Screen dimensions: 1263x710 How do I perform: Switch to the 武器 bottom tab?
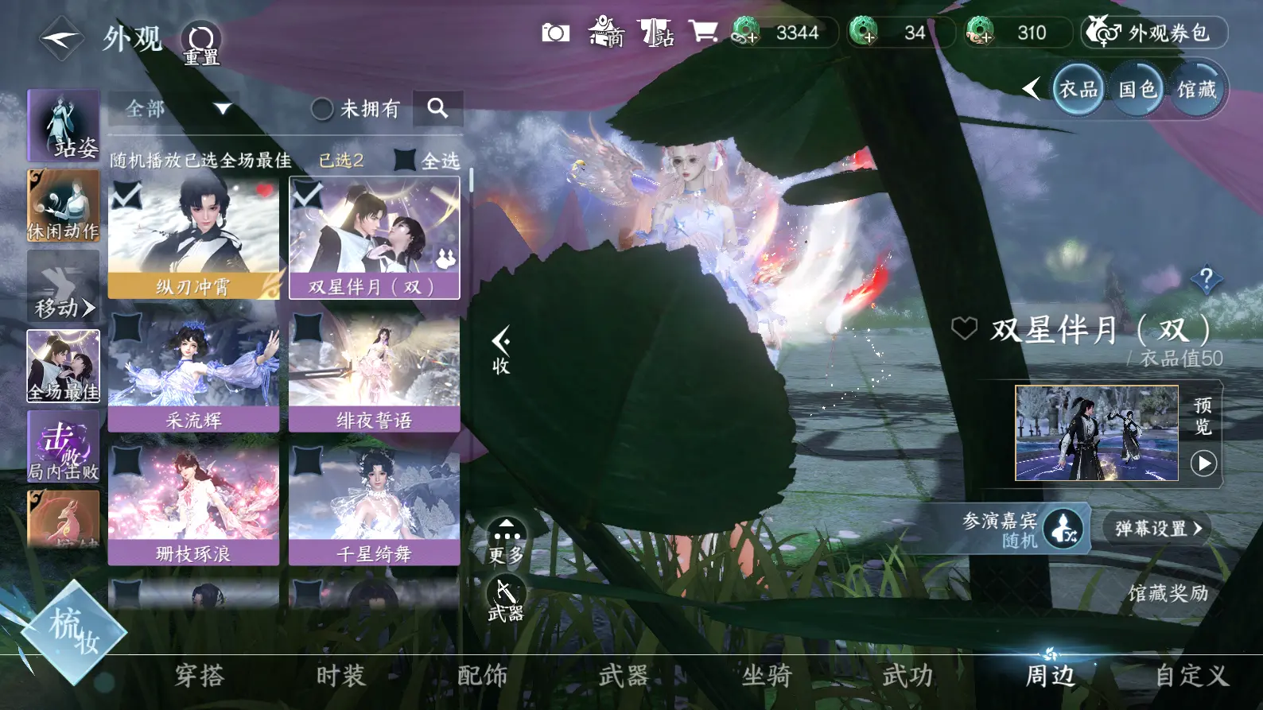624,676
